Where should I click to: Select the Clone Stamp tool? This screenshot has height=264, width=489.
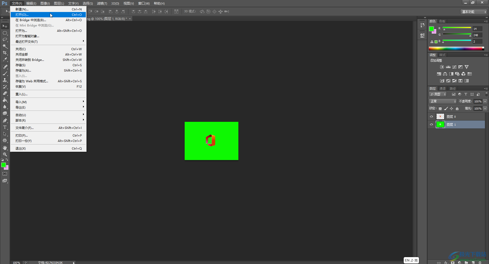pyautogui.click(x=5, y=80)
